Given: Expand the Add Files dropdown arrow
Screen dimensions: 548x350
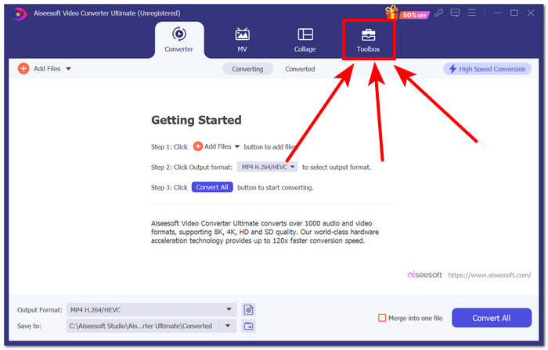Looking at the screenshot, I should (x=69, y=69).
